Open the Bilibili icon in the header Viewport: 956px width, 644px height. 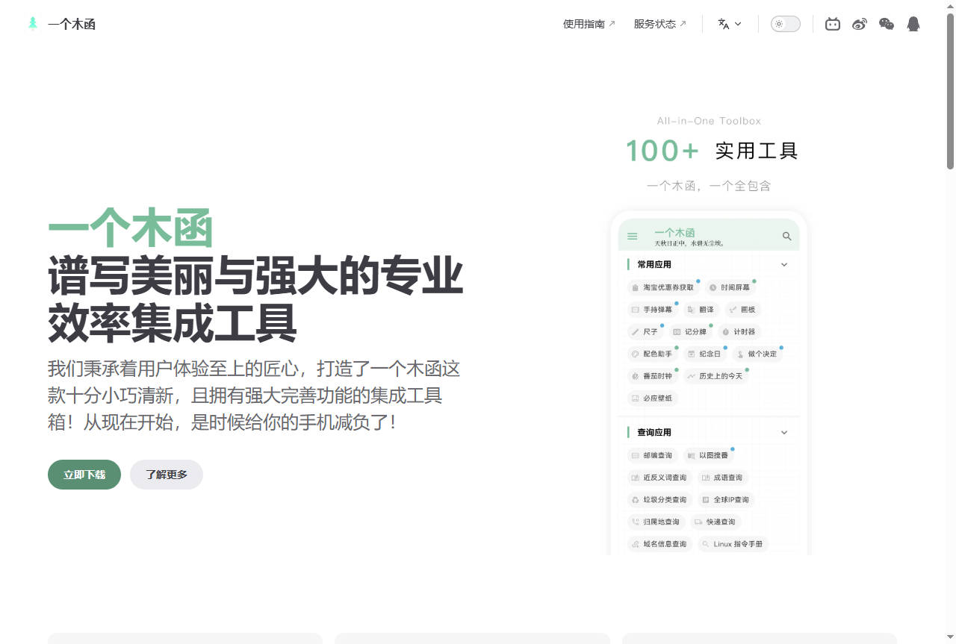point(832,23)
